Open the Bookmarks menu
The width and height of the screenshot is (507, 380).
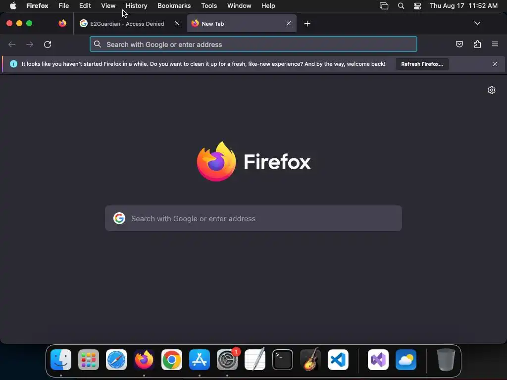174,6
